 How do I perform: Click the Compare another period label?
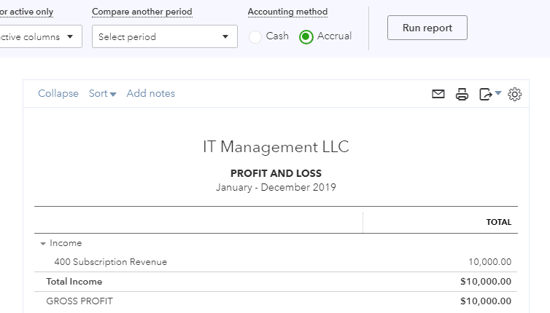click(x=142, y=12)
